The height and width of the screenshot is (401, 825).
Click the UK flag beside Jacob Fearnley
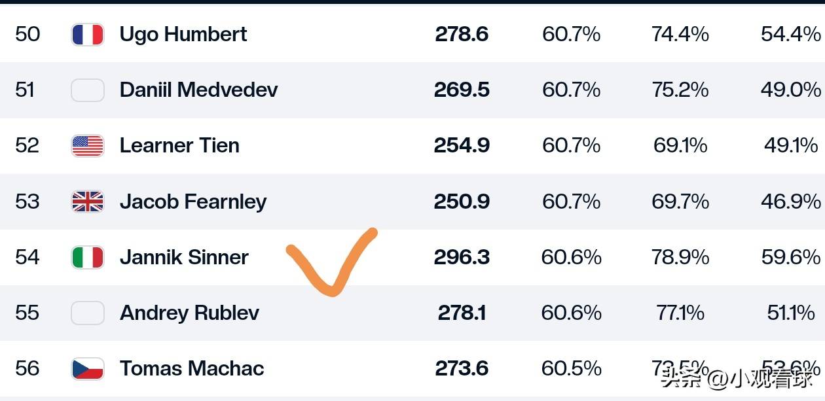[x=88, y=201]
